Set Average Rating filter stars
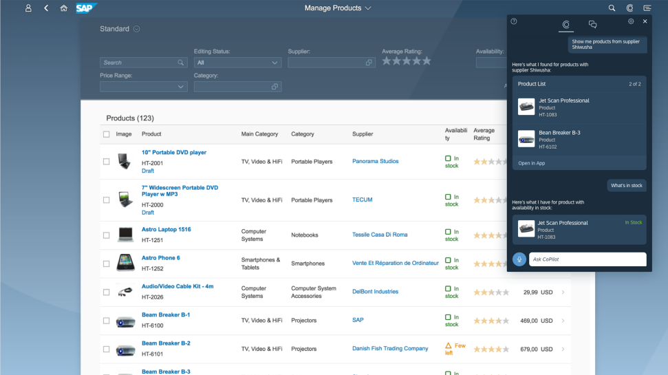 coord(407,61)
